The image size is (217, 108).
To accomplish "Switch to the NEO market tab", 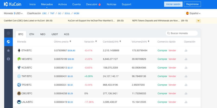I will coord(43,34).
